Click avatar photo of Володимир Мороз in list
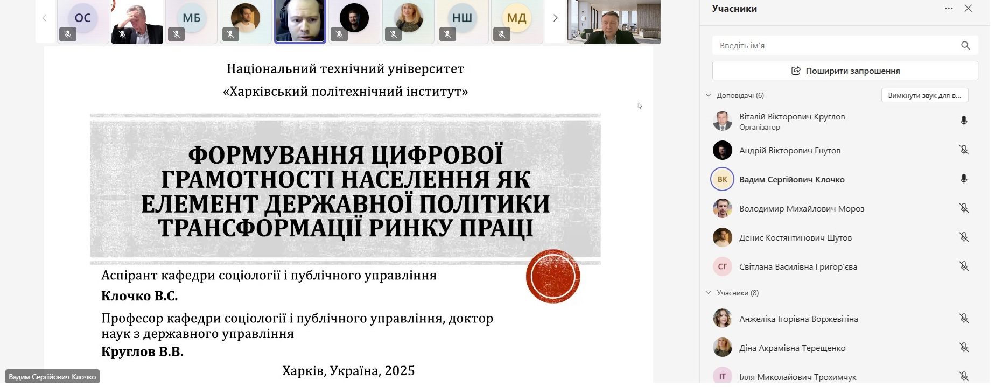This screenshot has width=995, height=387. (x=723, y=208)
